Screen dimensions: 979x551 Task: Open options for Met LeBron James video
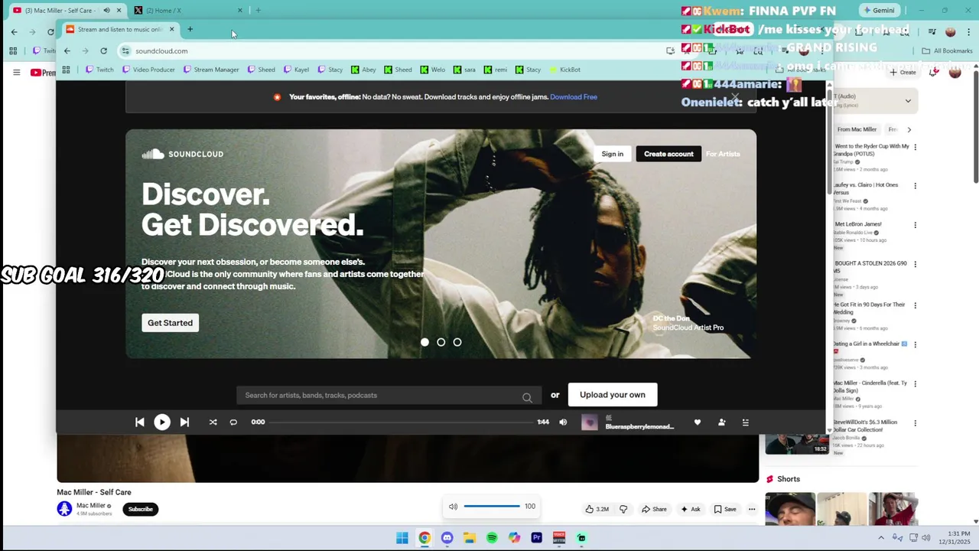click(x=915, y=225)
